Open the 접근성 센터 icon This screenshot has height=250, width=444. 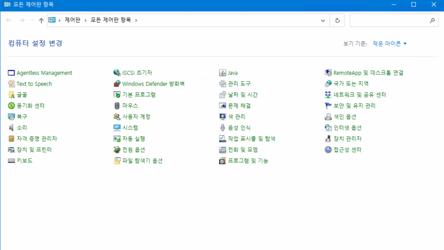[x=328, y=150]
